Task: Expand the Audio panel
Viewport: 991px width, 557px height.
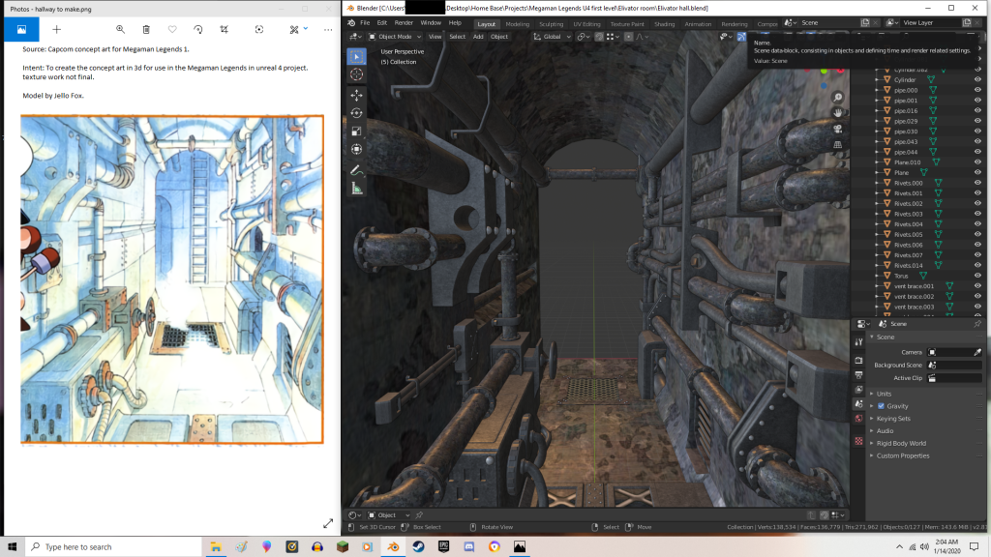Action: tap(885, 430)
